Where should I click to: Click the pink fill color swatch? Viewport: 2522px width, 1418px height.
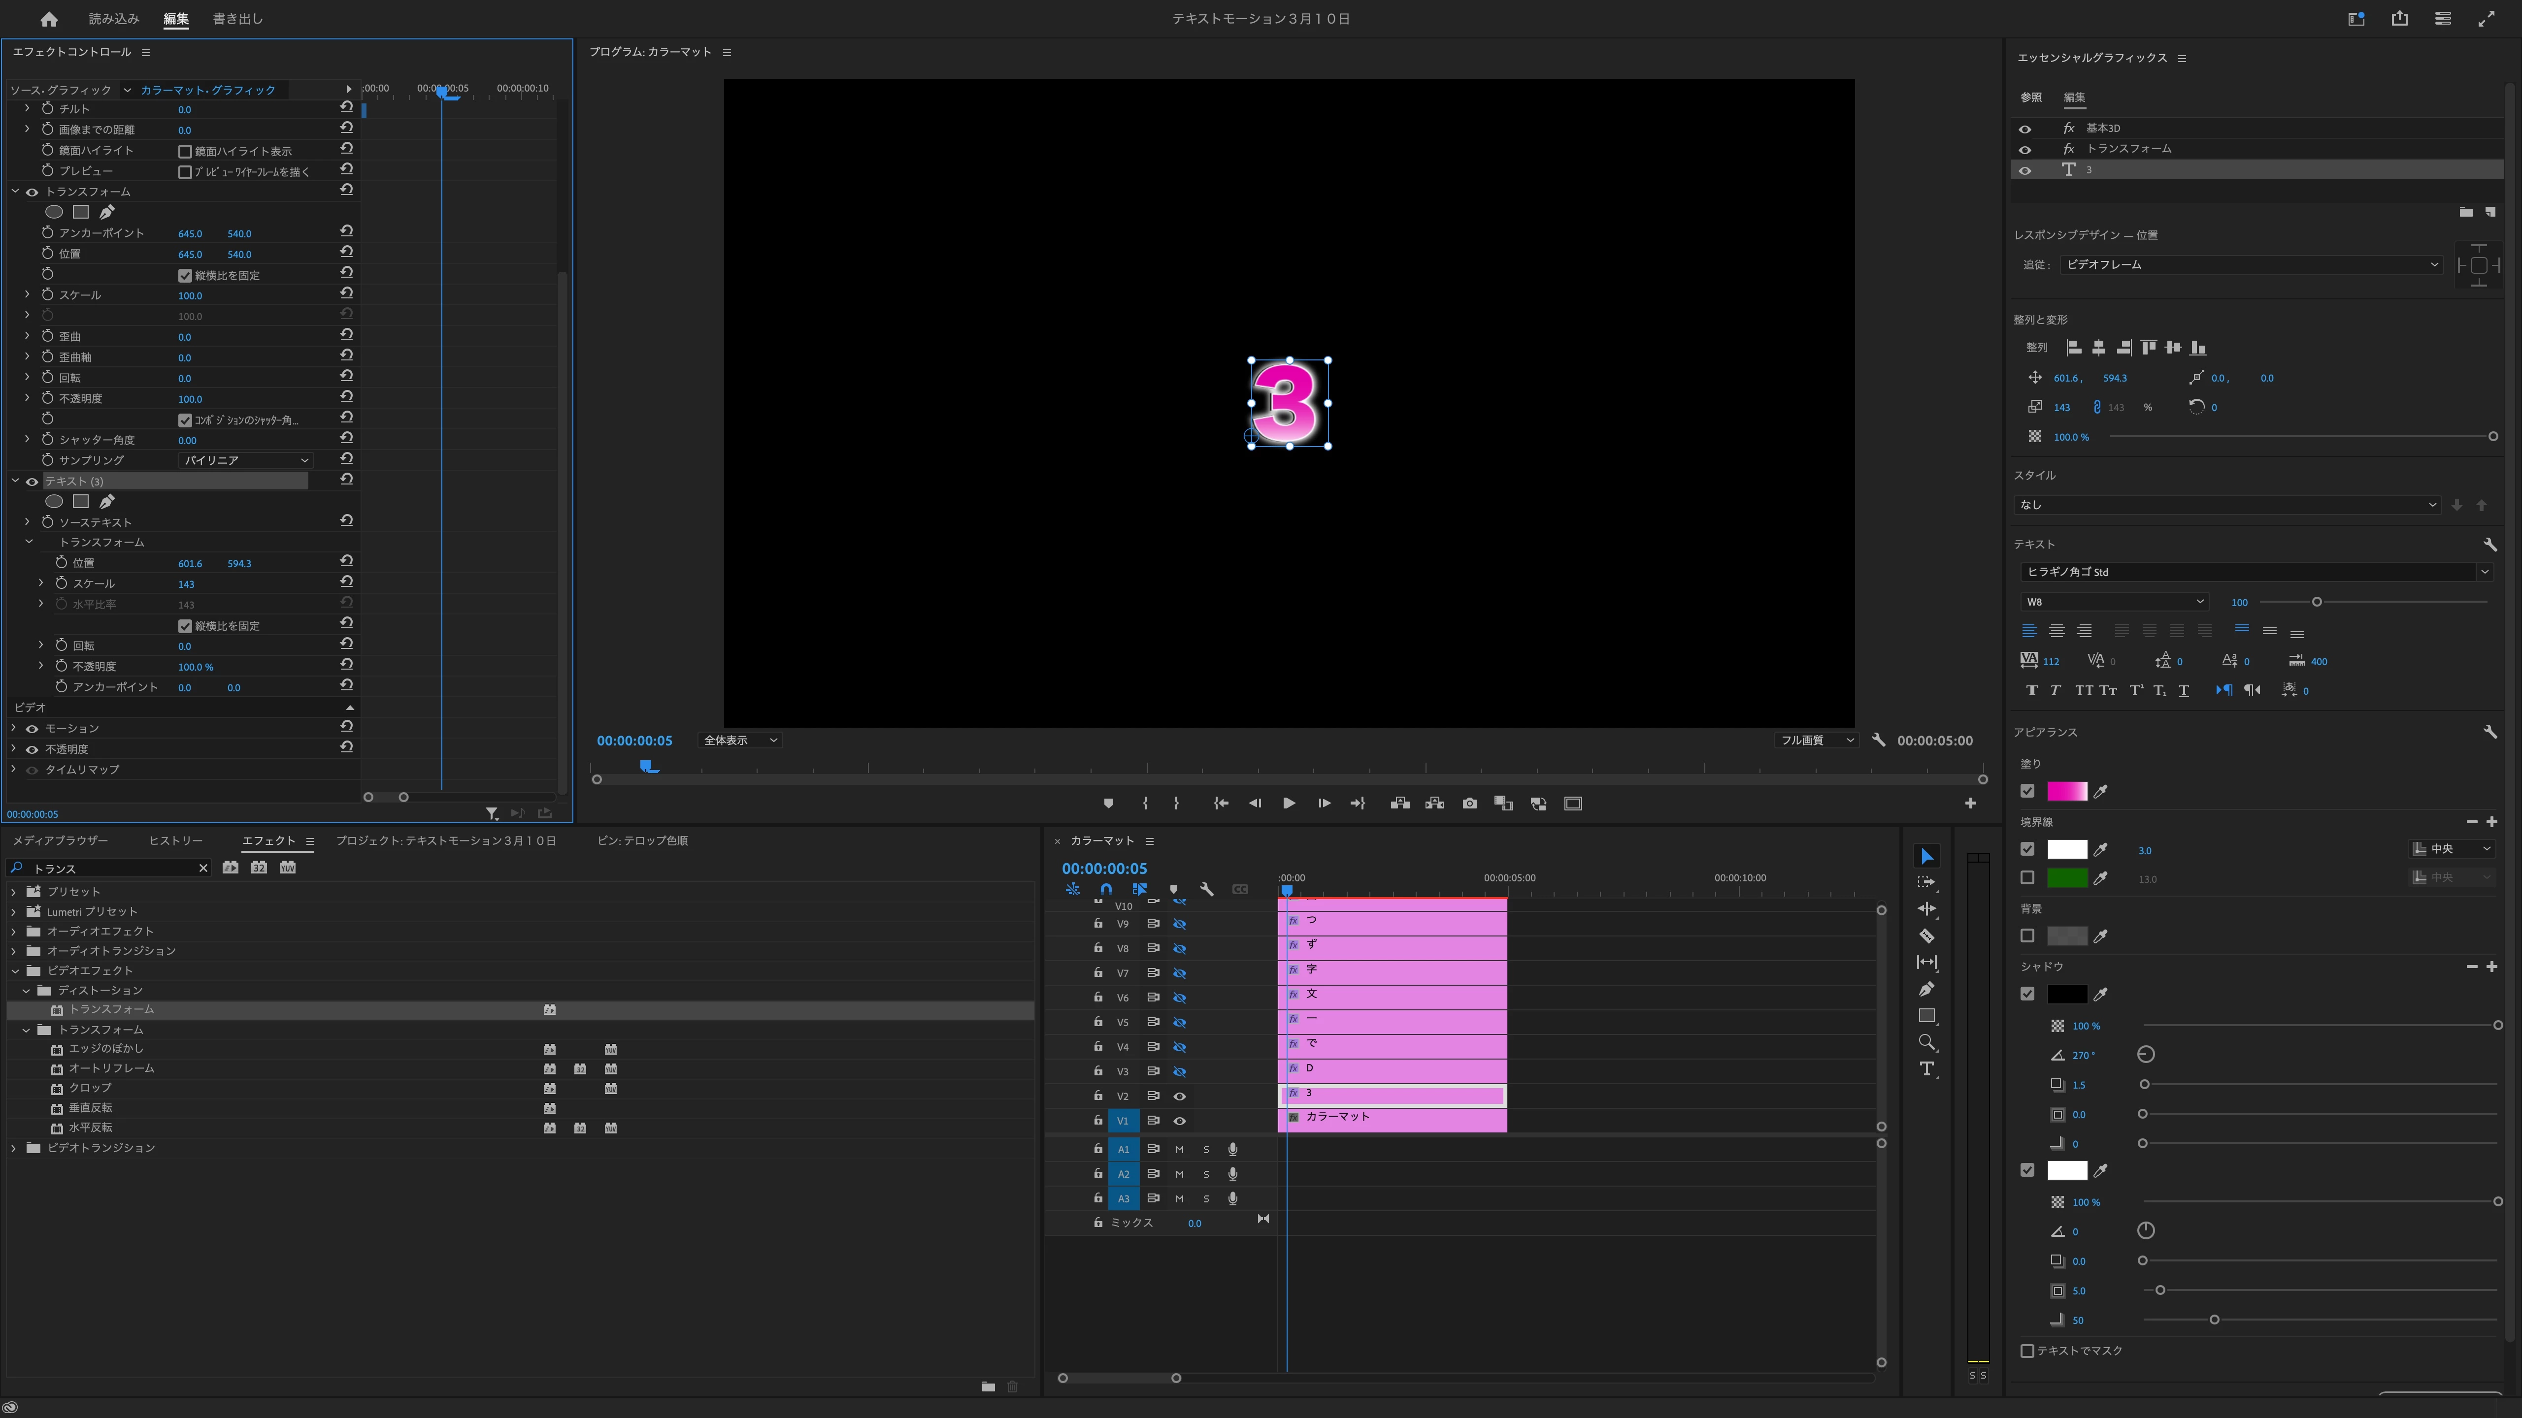point(2067,791)
